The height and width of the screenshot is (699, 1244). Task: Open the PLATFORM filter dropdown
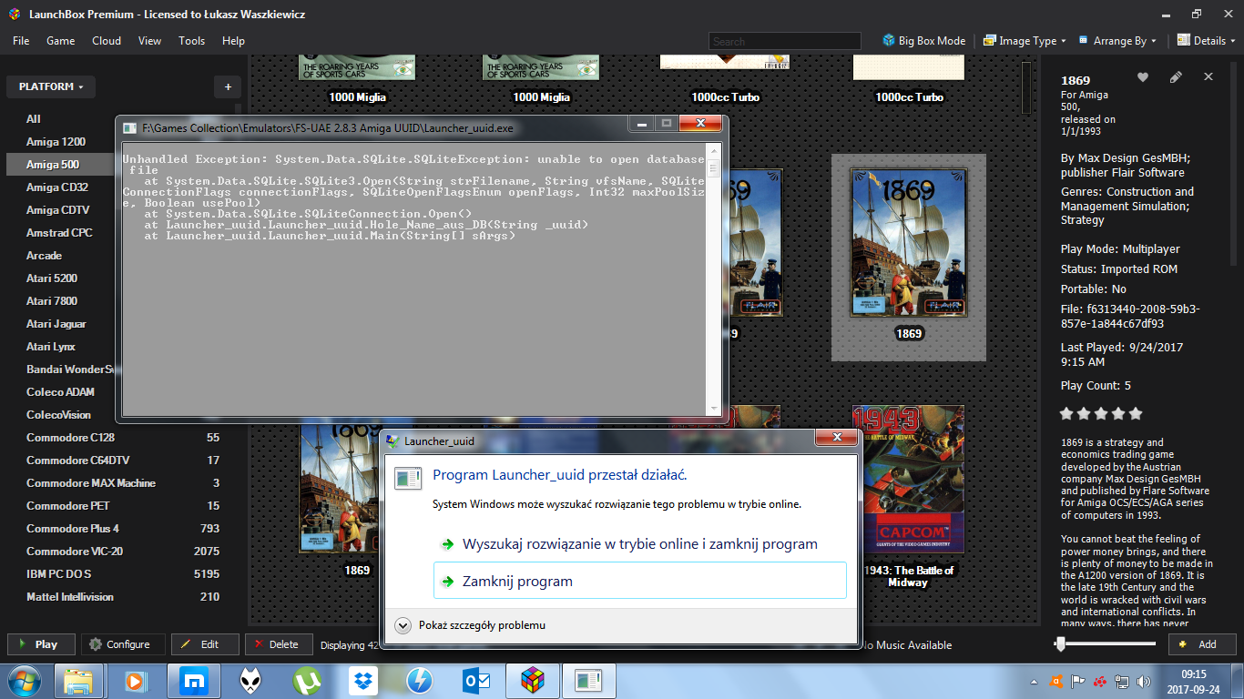point(51,86)
